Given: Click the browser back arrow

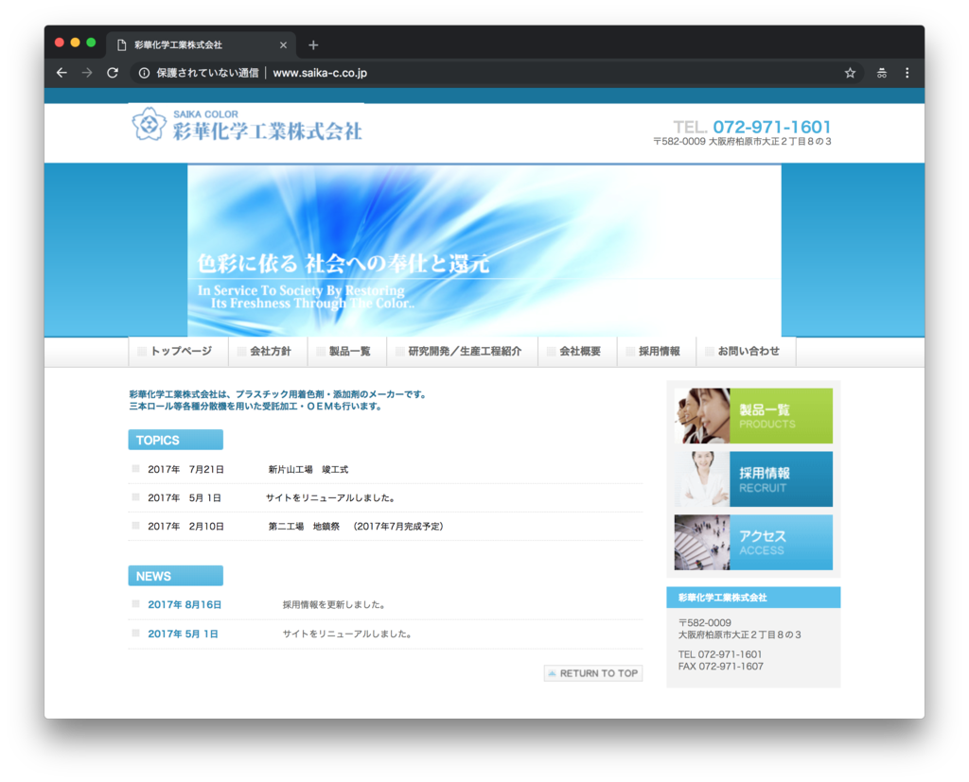Looking at the screenshot, I should tap(62, 73).
